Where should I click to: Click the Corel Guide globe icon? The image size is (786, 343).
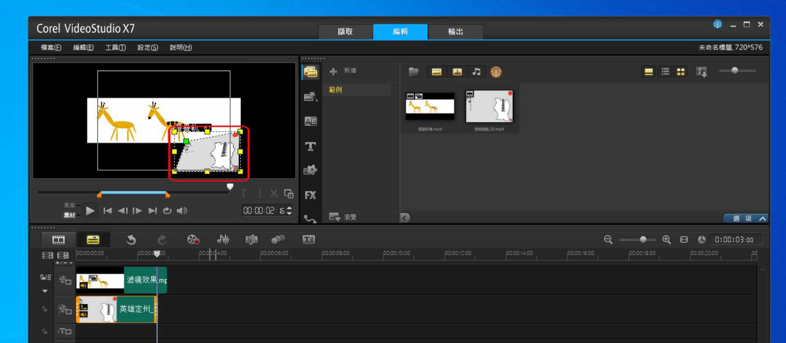tap(717, 24)
